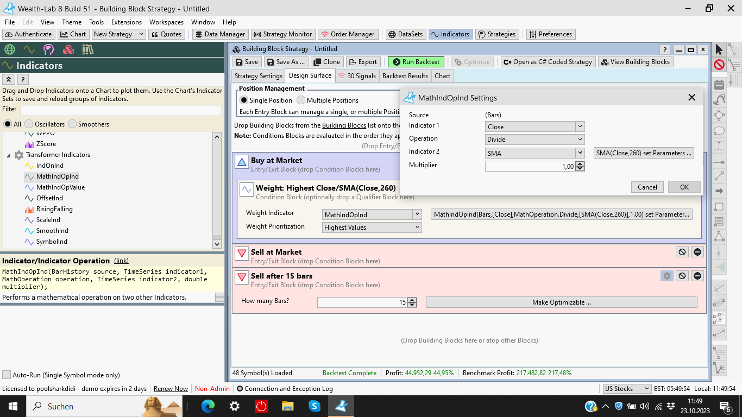The width and height of the screenshot is (742, 417).
Task: Click the Renew Now link
Action: (x=171, y=389)
